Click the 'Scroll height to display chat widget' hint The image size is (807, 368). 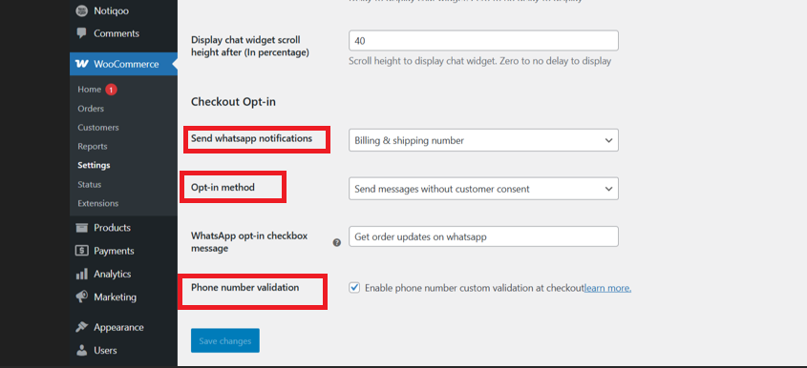tap(479, 61)
